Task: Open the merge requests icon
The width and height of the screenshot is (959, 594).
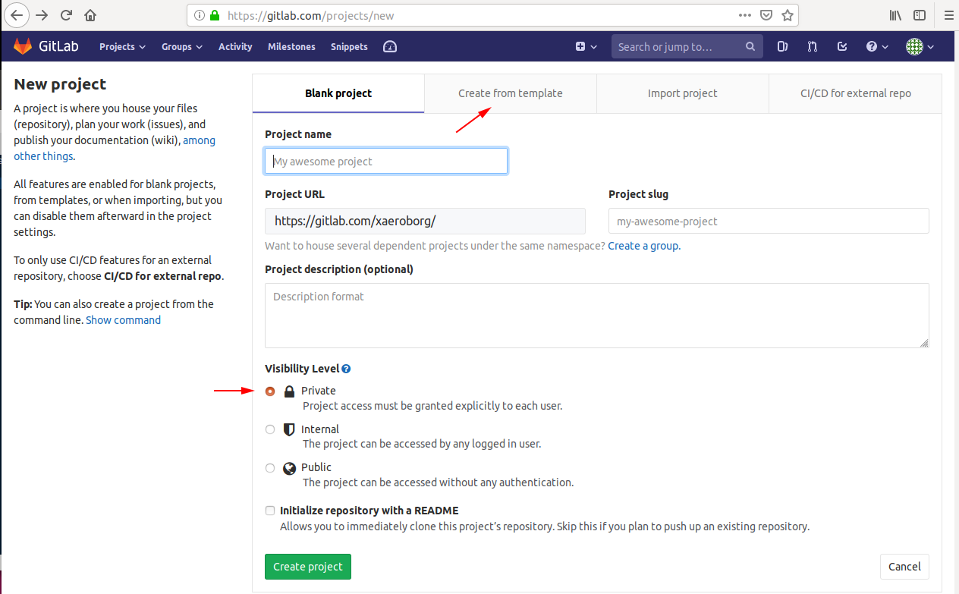Action: (813, 46)
